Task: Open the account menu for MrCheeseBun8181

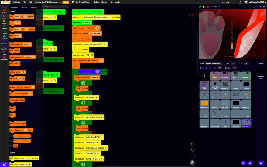Action: pyautogui.click(x=255, y=2)
